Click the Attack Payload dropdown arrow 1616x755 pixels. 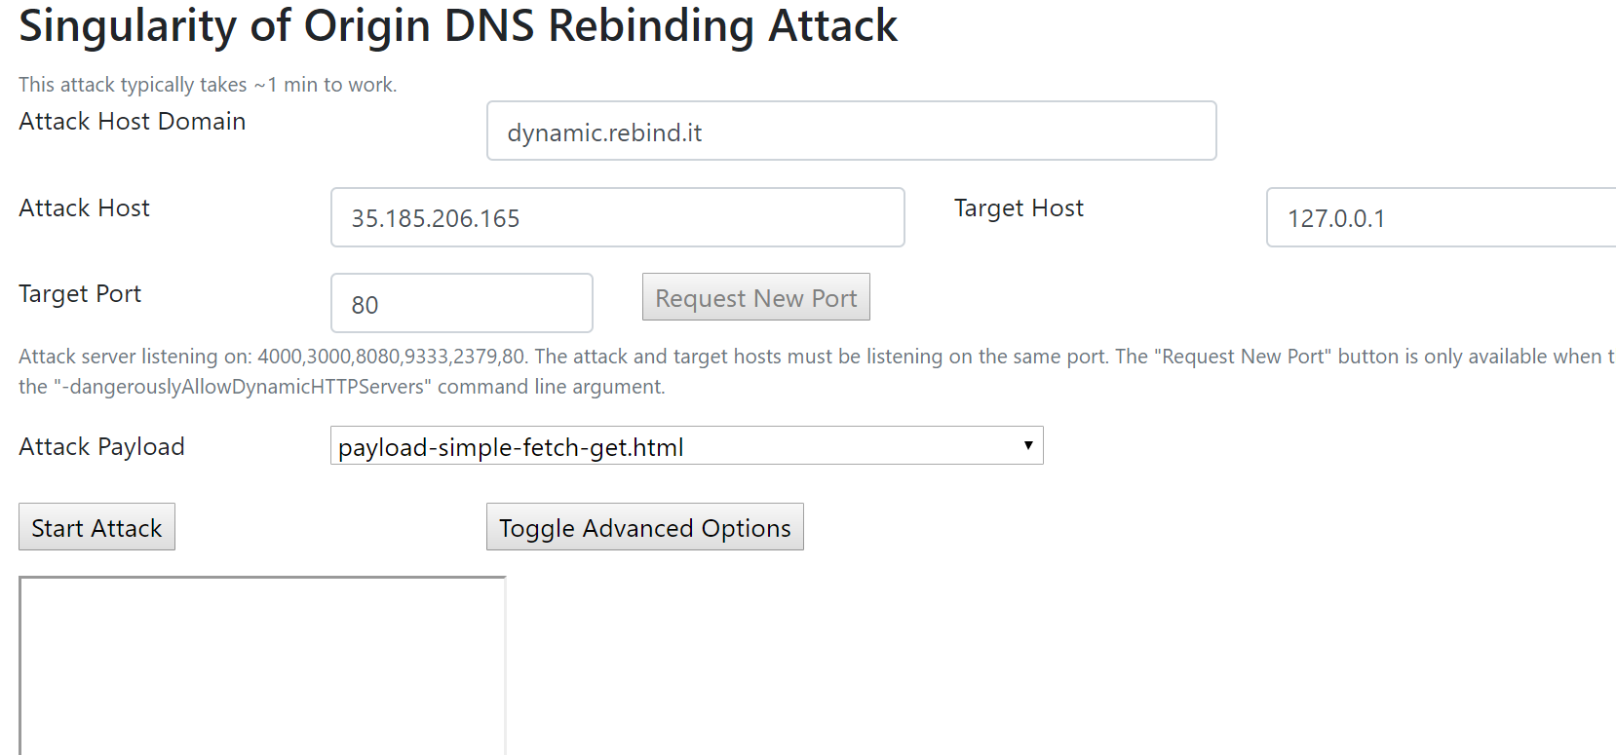(1027, 446)
